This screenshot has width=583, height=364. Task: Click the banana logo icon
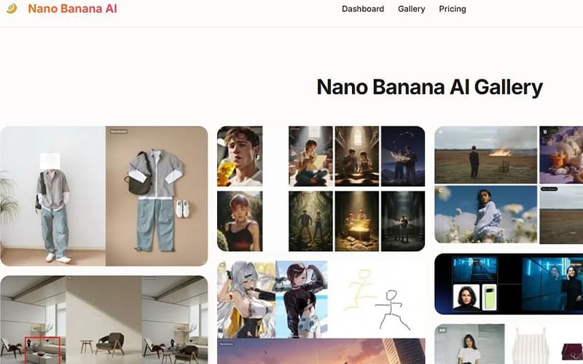[x=12, y=8]
